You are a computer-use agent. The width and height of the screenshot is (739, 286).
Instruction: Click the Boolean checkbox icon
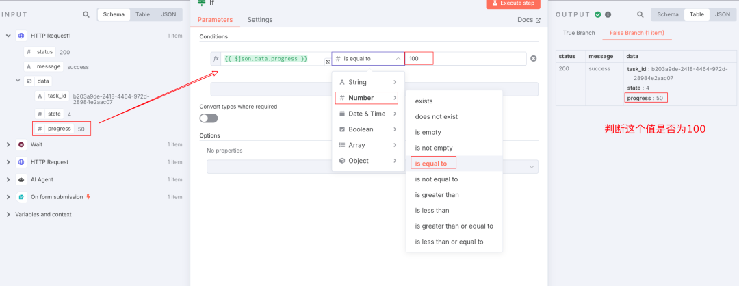342,129
